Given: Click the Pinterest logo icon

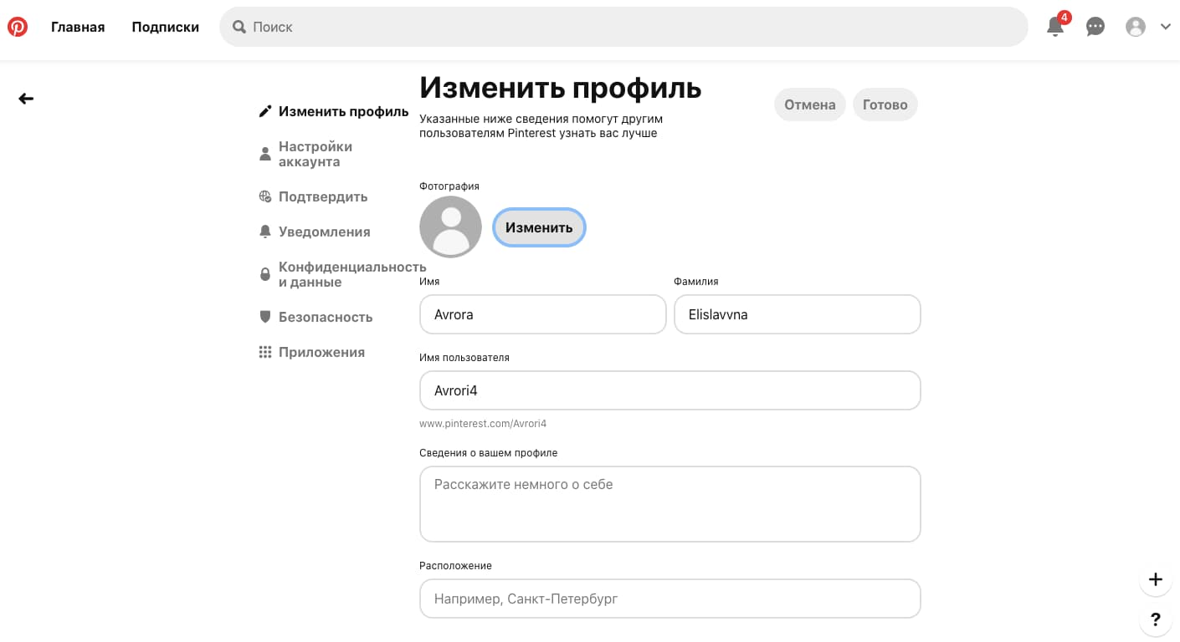Looking at the screenshot, I should point(18,26).
